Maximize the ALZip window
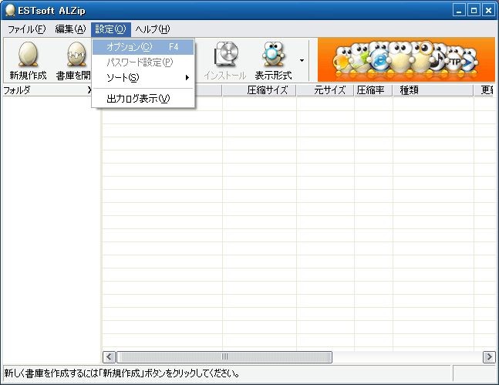The image size is (499, 385). pyautogui.click(x=474, y=10)
